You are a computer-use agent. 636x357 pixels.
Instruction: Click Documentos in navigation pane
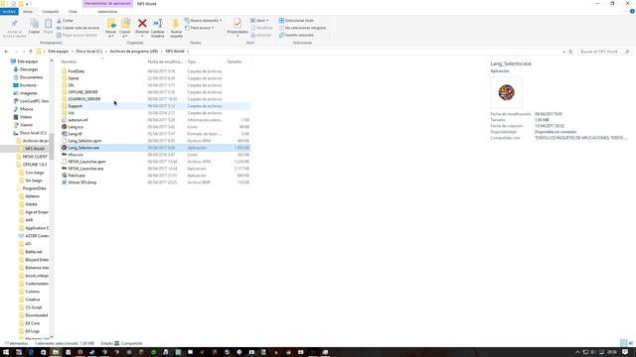[31, 77]
